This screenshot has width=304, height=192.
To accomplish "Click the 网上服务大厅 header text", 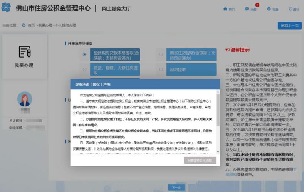I will pyautogui.click(x=116, y=9).
